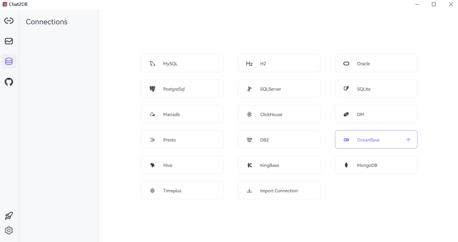Open the Dashboard chart icon in sidebar
The width and height of the screenshot is (458, 242).
[x=9, y=41]
